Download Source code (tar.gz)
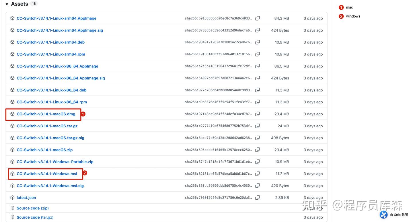 35,217
